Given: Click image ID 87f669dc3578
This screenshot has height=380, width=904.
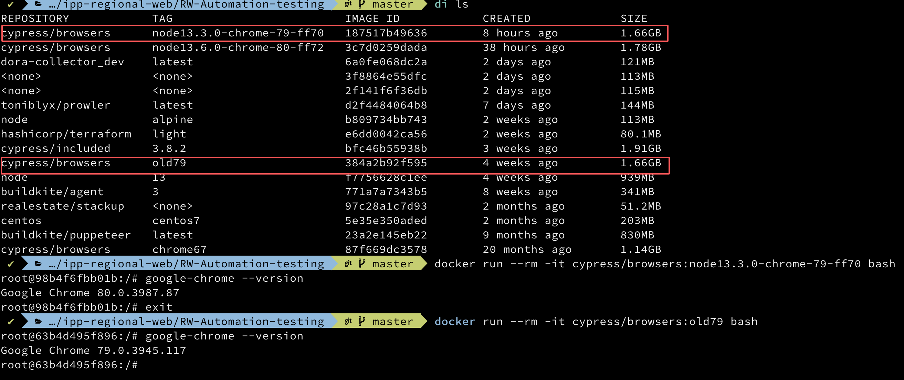Looking at the screenshot, I should click(386, 249).
